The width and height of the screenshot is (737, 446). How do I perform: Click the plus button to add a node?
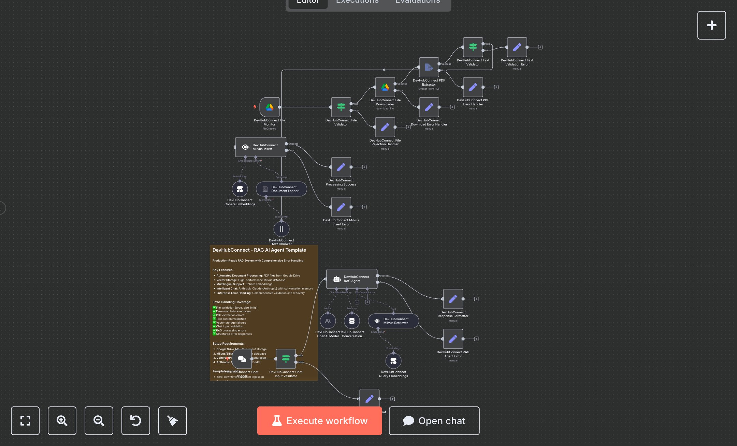point(711,25)
